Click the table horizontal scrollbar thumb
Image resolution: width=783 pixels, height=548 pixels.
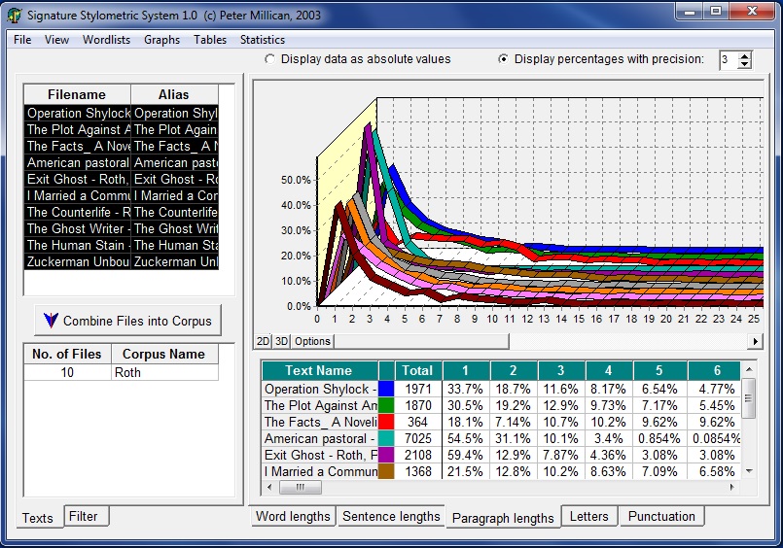point(301,487)
